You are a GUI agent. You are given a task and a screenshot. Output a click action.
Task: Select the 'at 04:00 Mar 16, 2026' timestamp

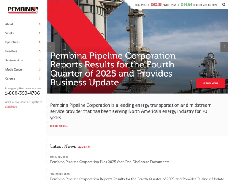pos(205,5)
